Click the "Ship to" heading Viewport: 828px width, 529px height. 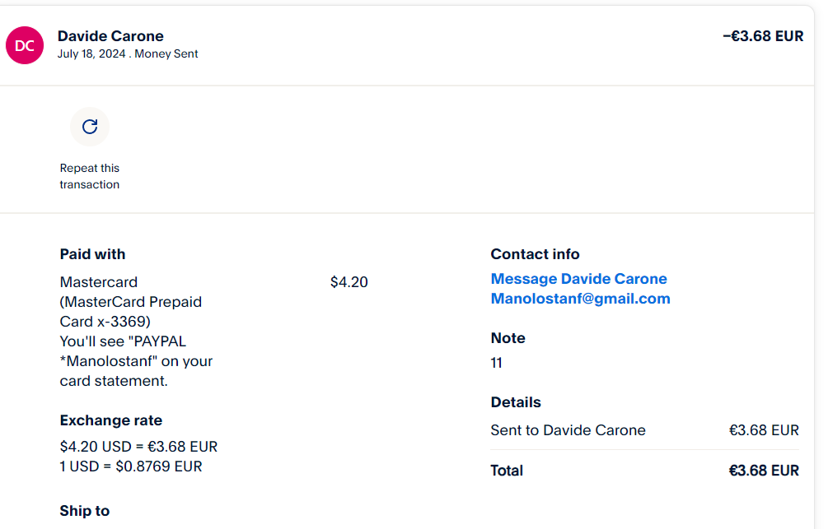tap(84, 511)
